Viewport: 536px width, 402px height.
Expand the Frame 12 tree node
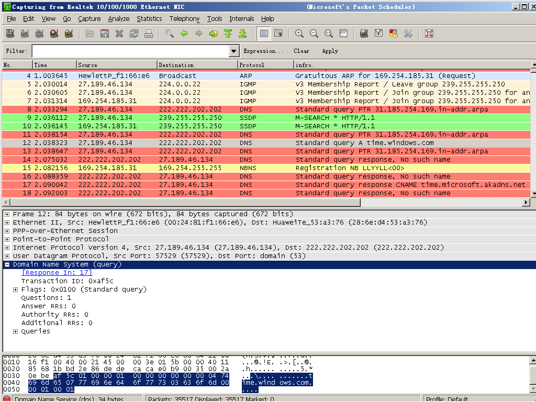point(7,214)
